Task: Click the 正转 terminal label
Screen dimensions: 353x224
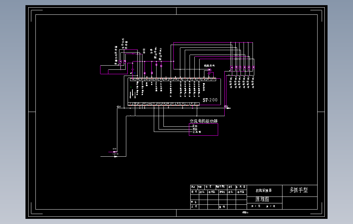Action: click(x=195, y=126)
